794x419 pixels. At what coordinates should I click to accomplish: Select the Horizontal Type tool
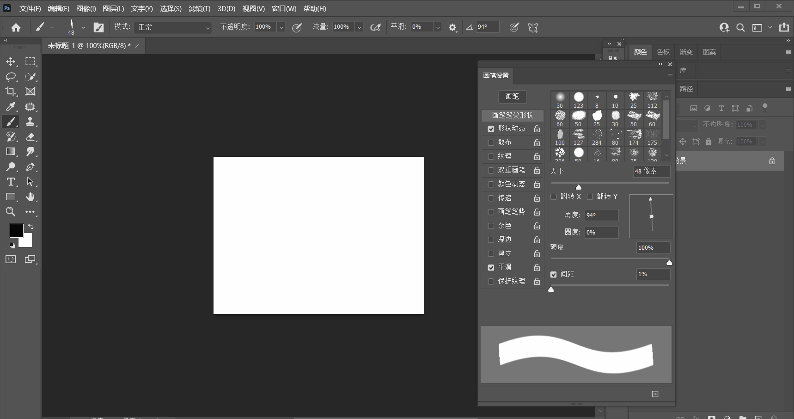coord(11,182)
